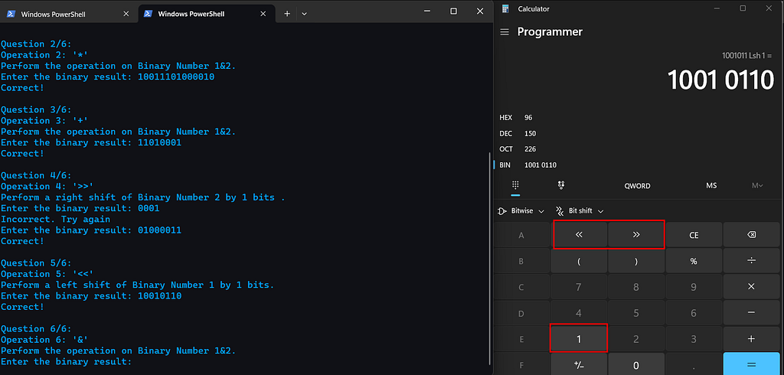
Task: Click the disabled 8 key
Action: [x=636, y=286]
